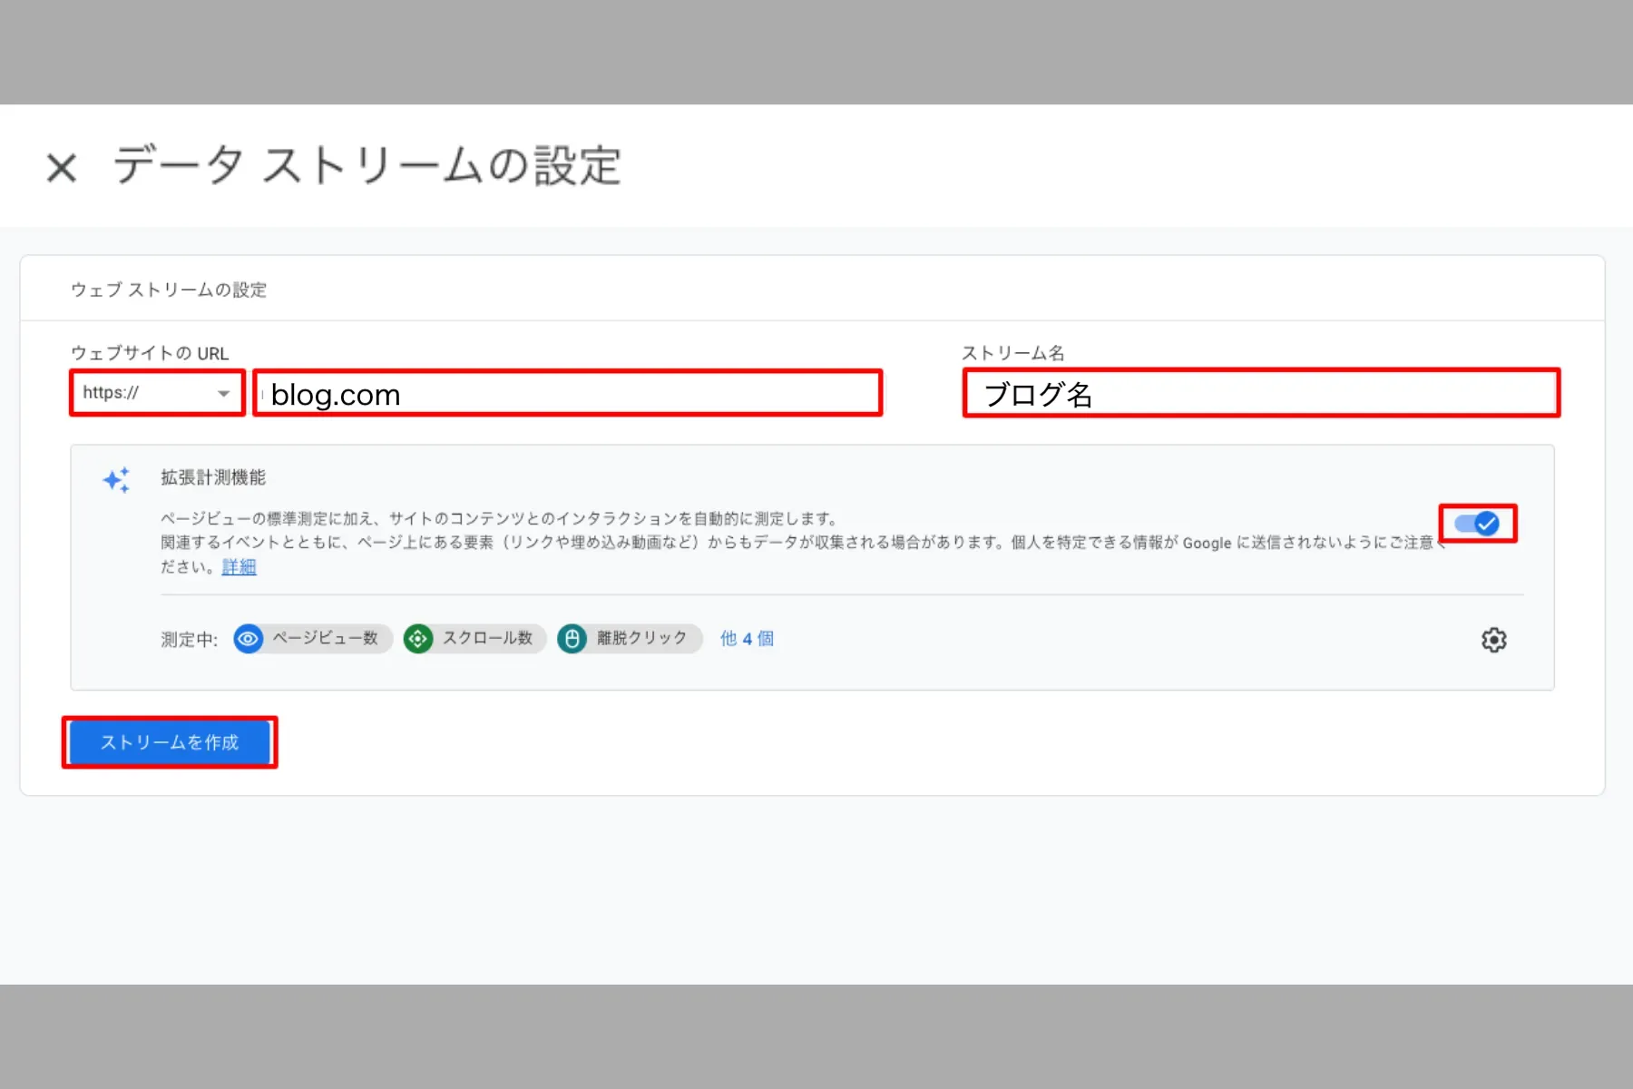The width and height of the screenshot is (1633, 1089).
Task: Click the eye icon for page views
Action: tap(248, 639)
